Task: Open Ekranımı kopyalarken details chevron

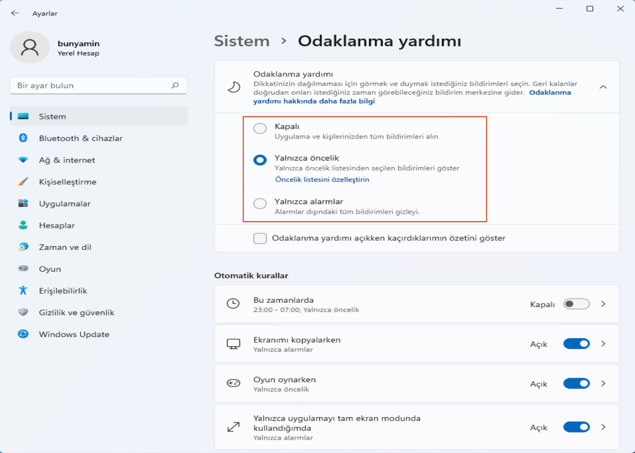Action: (x=603, y=344)
